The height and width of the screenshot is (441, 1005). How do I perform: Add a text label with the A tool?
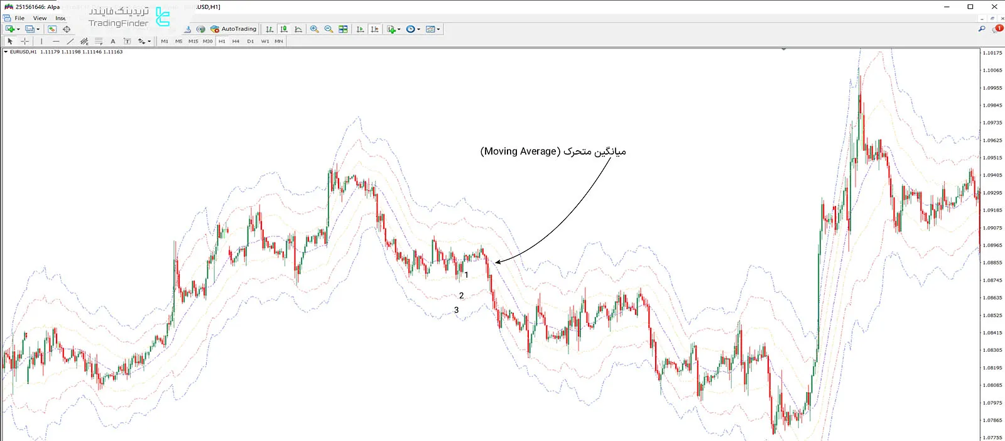[113, 41]
